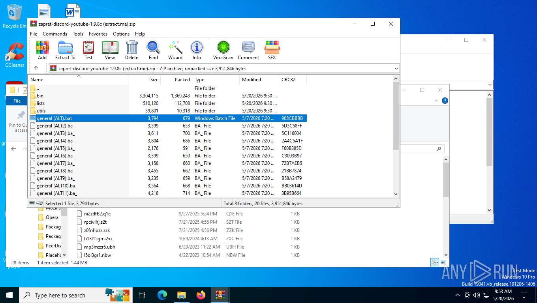This screenshot has width=537, height=303.
Task: Click the View toolbar icon
Action: pos(110,50)
